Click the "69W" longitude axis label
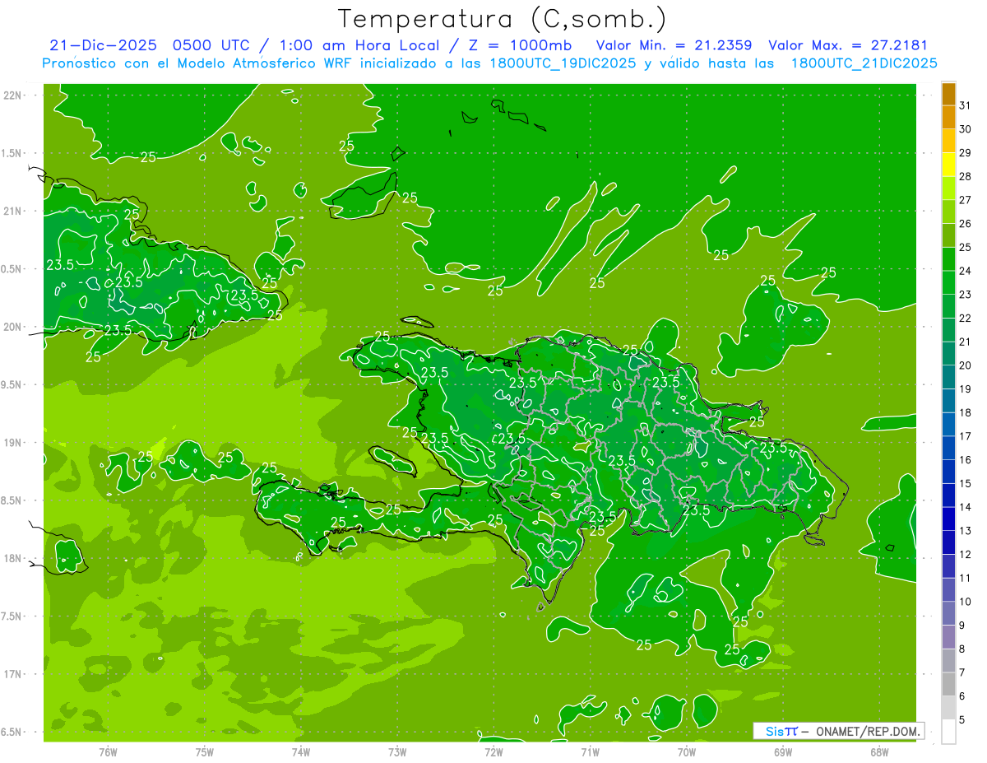Image resolution: width=987 pixels, height=763 pixels. (x=783, y=751)
